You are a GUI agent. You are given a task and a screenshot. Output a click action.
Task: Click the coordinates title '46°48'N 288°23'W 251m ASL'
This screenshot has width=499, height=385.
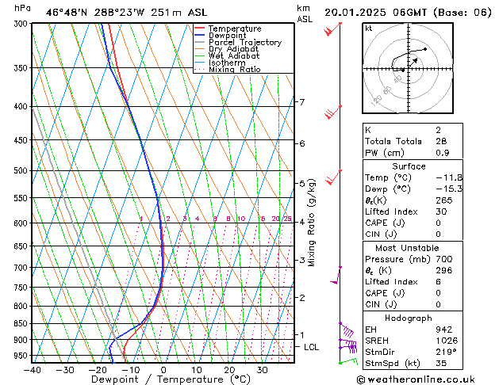point(126,13)
